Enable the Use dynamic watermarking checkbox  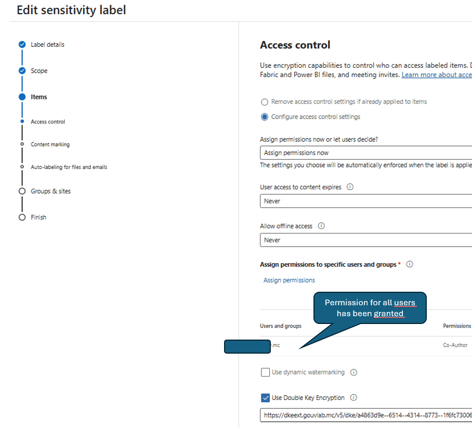coord(265,372)
